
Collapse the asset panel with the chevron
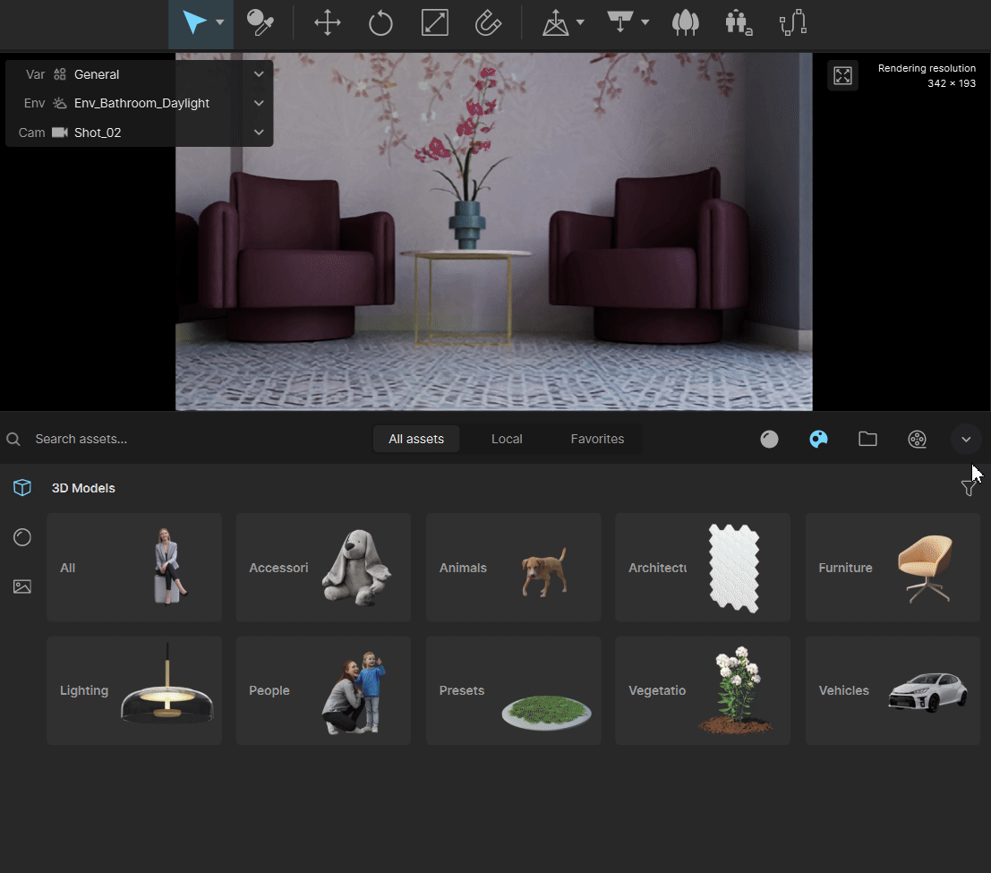point(966,440)
